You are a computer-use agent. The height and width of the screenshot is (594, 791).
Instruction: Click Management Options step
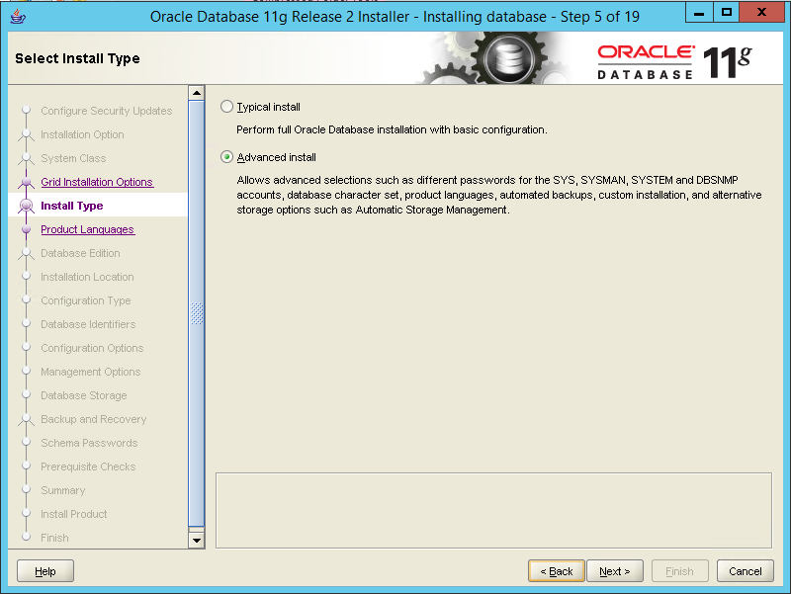coord(91,372)
